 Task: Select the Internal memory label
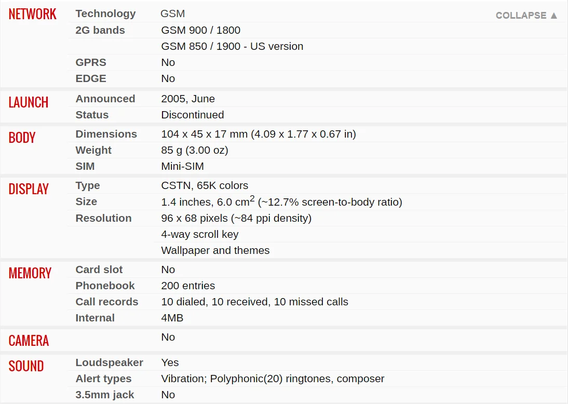click(95, 318)
